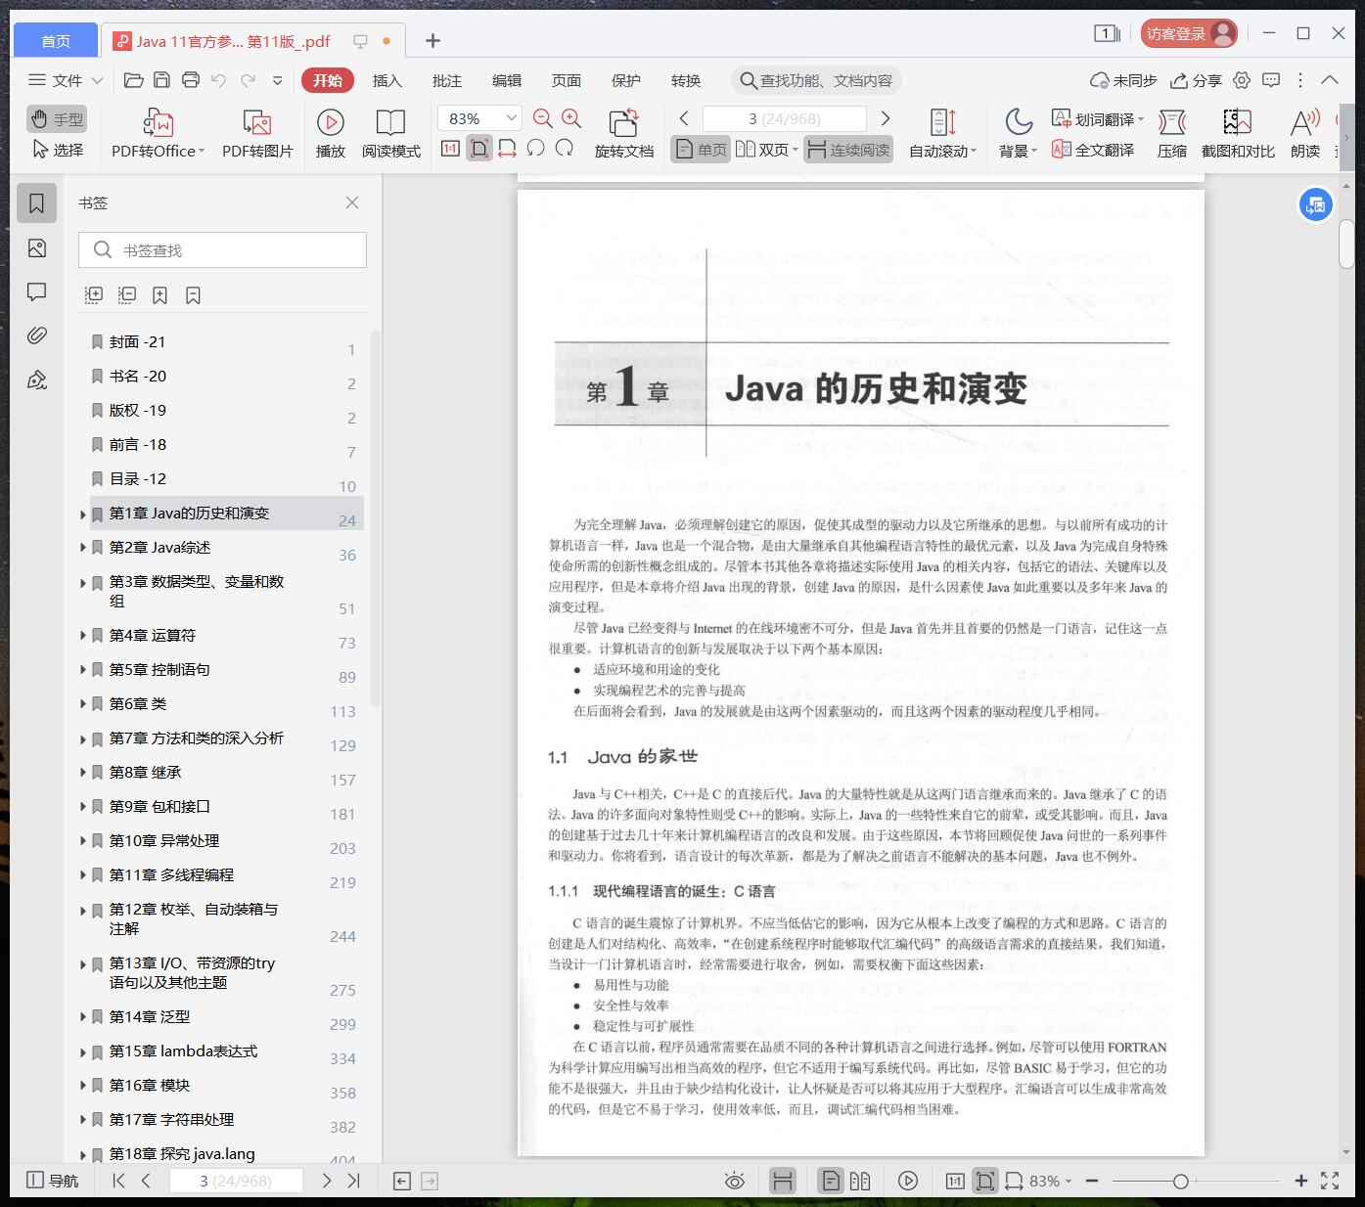1365x1207 pixels.
Task: Open the 文件 menu dropdown
Action: (x=66, y=80)
